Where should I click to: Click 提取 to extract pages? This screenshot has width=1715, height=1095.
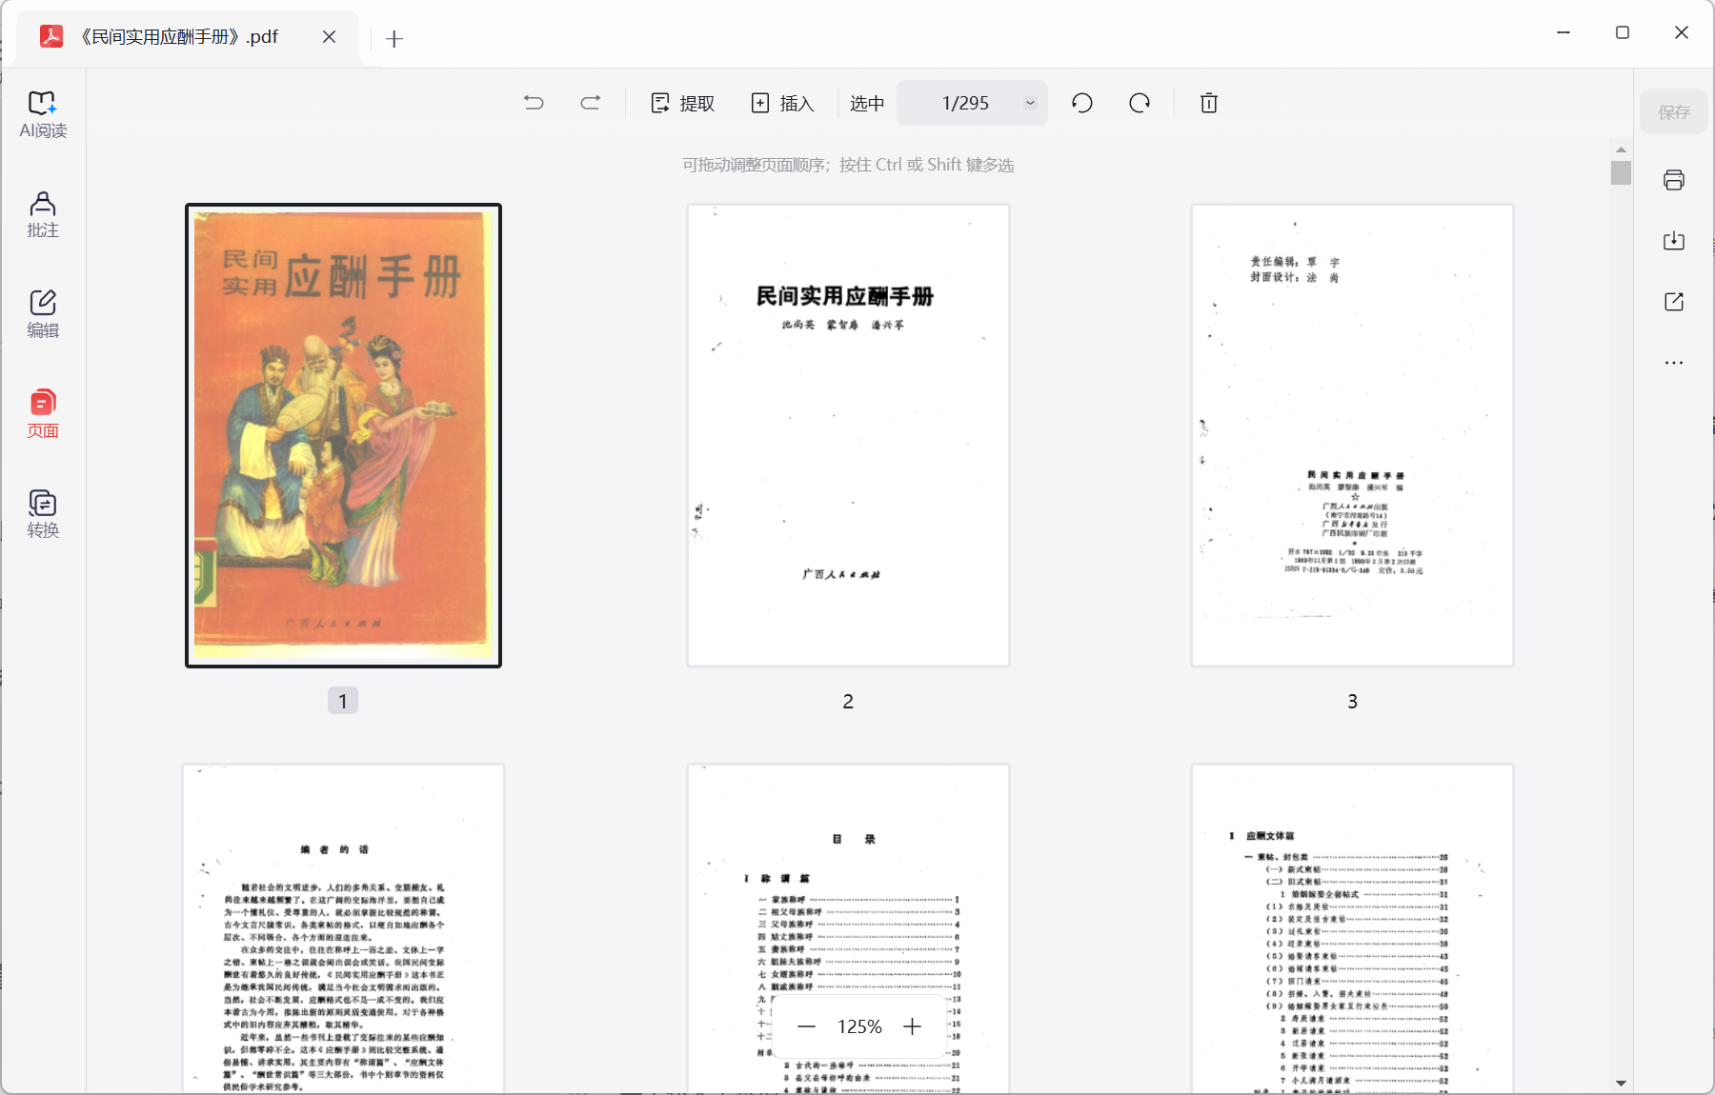[x=681, y=103]
